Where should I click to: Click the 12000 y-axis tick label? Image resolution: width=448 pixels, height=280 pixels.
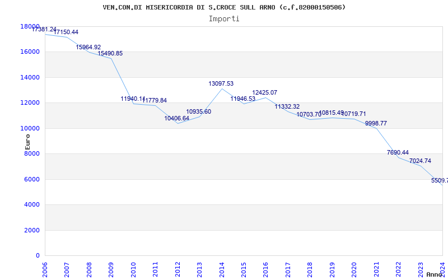click(30, 103)
